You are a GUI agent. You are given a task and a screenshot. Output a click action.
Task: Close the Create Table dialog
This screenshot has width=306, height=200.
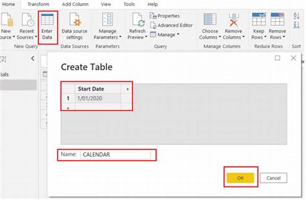pos(293,58)
